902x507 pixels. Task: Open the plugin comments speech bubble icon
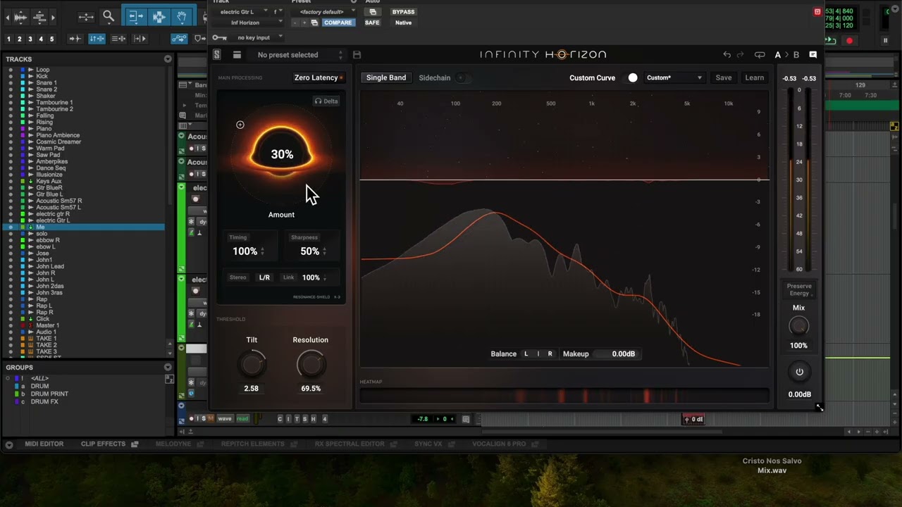pos(813,54)
